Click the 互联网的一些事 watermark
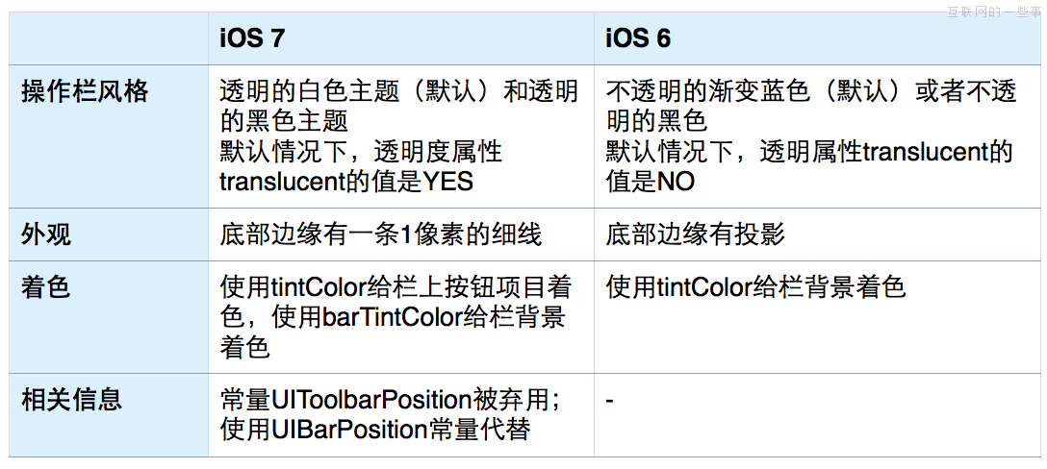Screen dimensions: 1047x469 pos(997,12)
